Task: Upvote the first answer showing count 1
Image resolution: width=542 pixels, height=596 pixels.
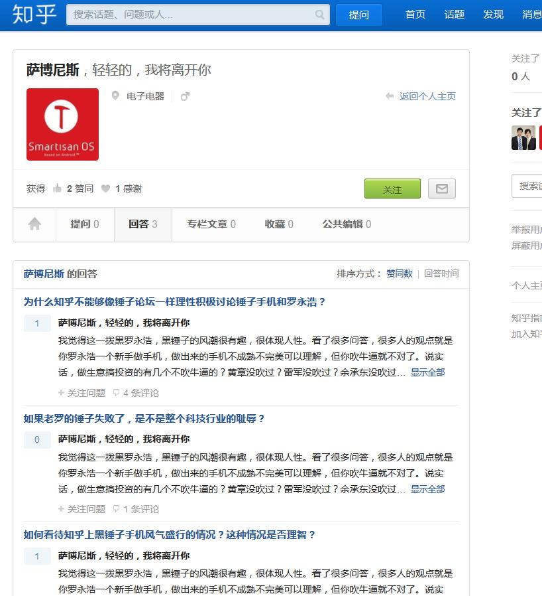Action: coord(37,323)
